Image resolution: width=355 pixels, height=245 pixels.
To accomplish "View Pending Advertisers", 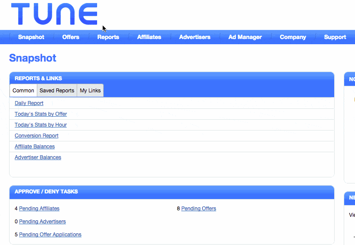I will [42, 222].
